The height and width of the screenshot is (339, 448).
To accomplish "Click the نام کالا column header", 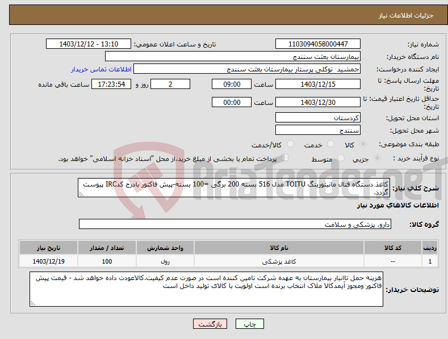I will pyautogui.click(x=279, y=248).
